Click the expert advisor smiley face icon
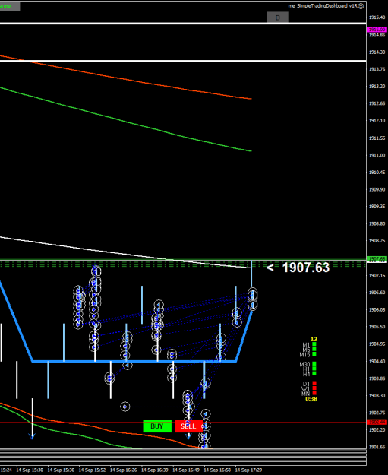 click(361, 6)
